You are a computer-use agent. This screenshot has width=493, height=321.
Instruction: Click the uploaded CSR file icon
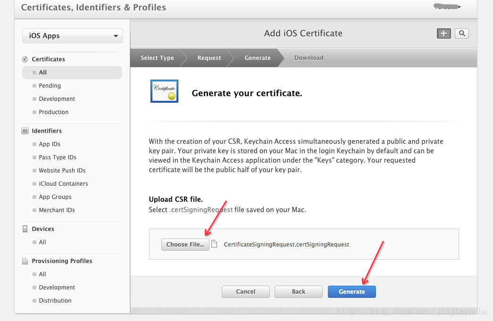click(215, 244)
